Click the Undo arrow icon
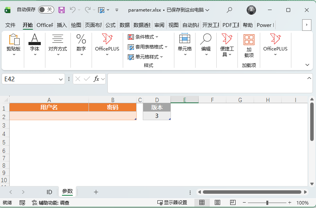 [72, 10]
